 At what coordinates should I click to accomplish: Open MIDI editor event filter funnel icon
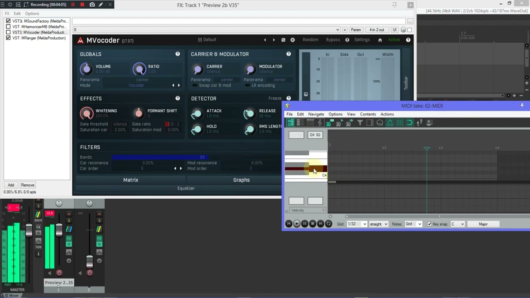[x=360, y=123]
